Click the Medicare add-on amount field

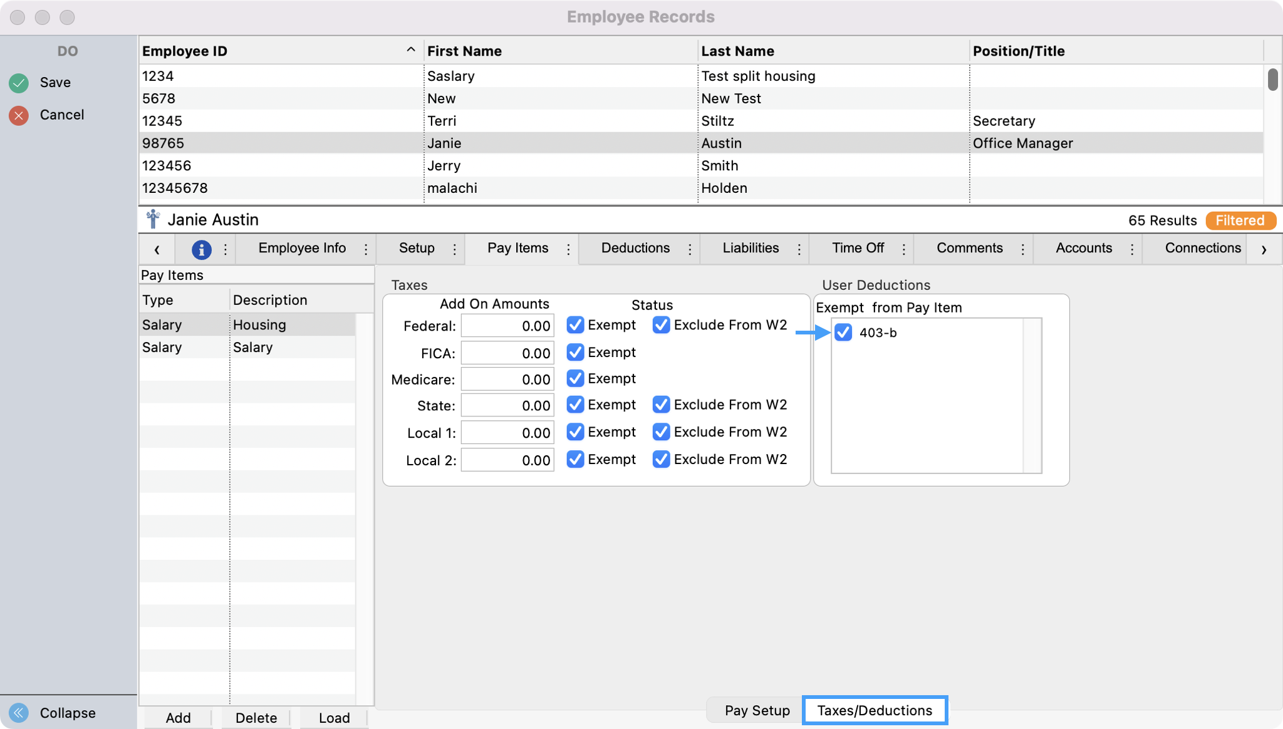(507, 380)
